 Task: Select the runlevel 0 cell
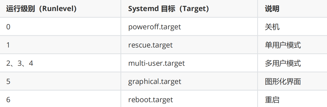(9, 27)
